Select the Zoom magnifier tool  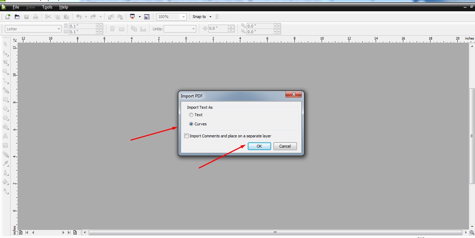point(5,72)
